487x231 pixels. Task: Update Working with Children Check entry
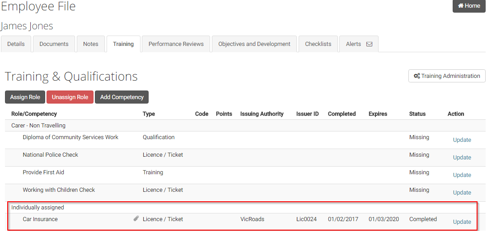(462, 193)
